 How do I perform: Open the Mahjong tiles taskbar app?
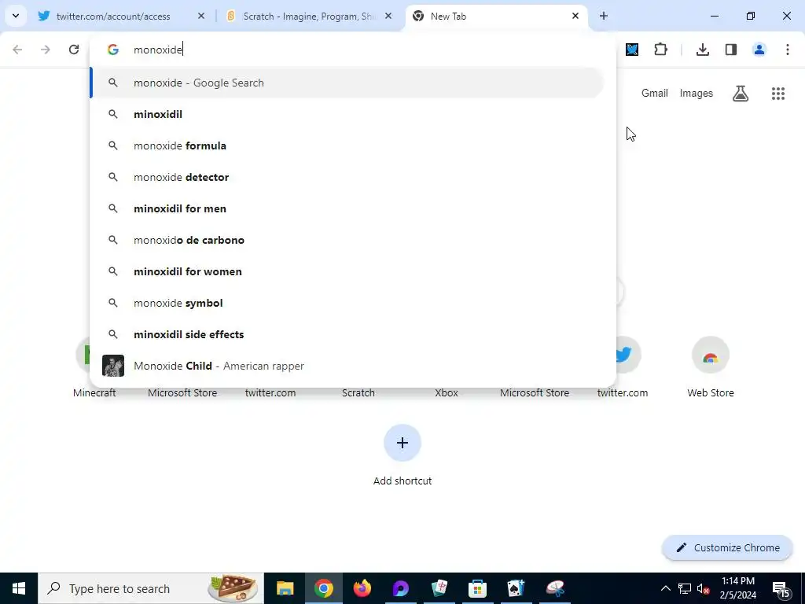point(439,588)
